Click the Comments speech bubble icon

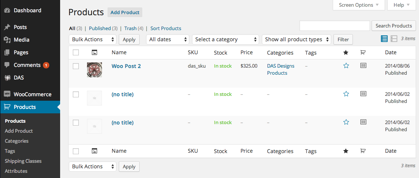pyautogui.click(x=7, y=65)
